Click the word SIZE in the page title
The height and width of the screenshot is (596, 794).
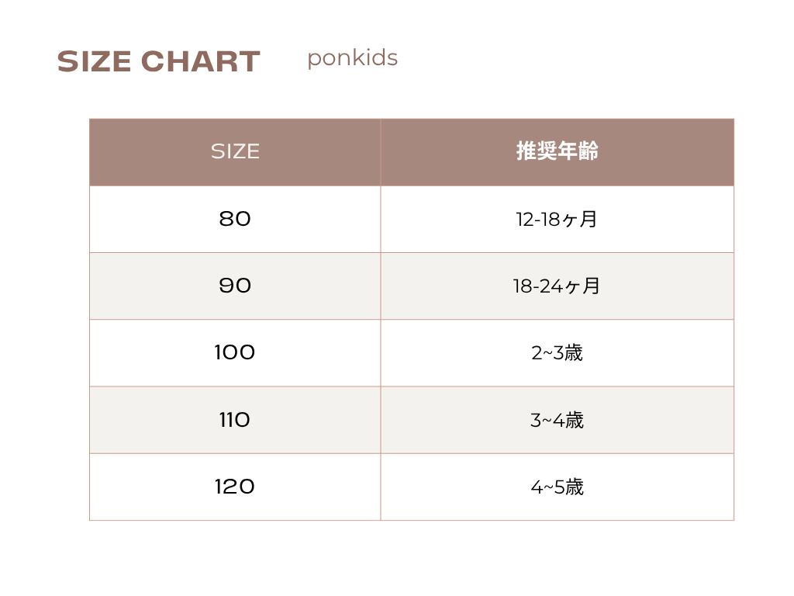click(95, 62)
